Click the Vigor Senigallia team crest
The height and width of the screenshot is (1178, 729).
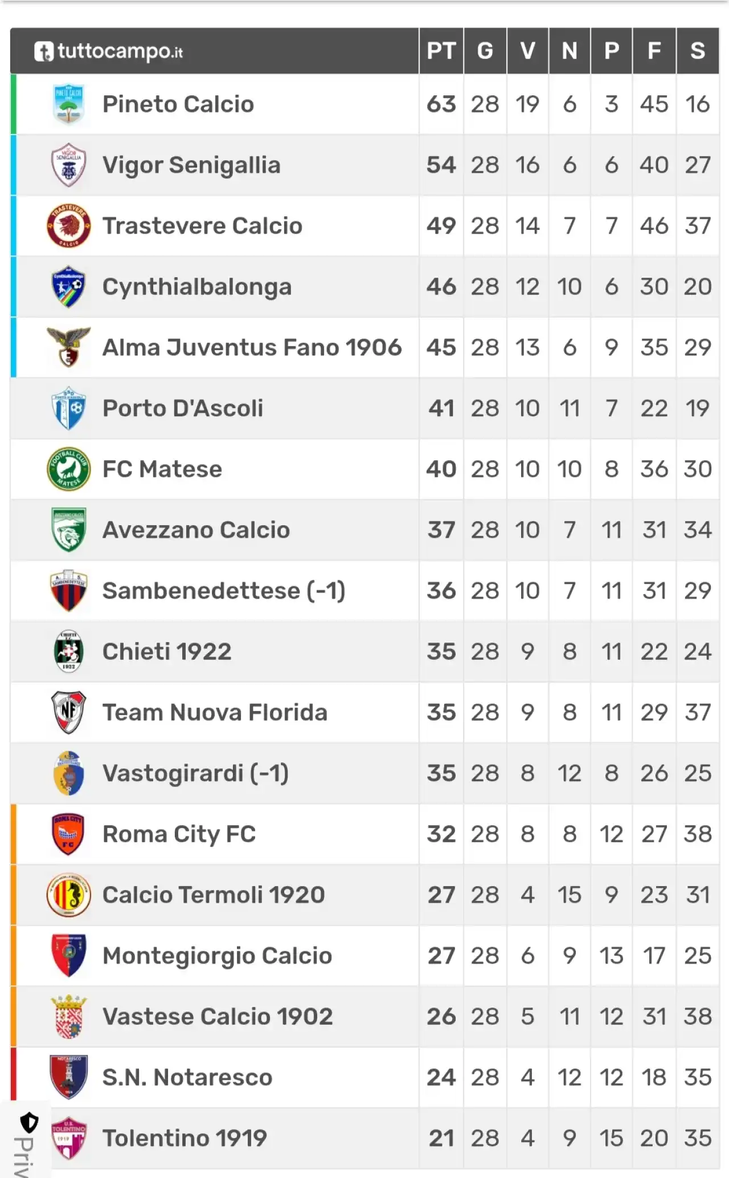tap(68, 165)
